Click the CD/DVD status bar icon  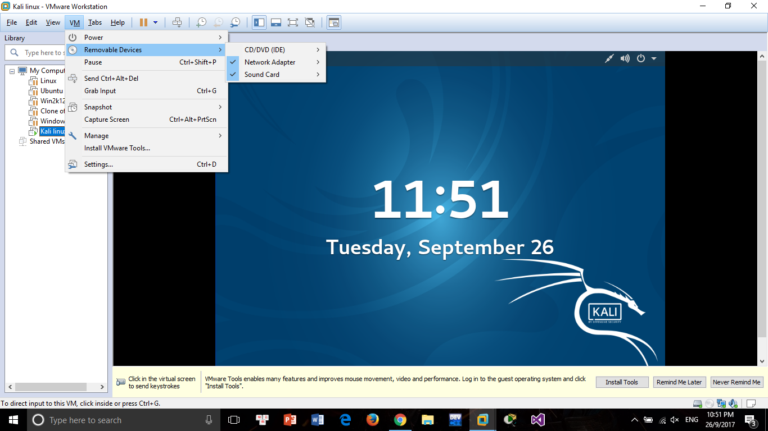710,404
